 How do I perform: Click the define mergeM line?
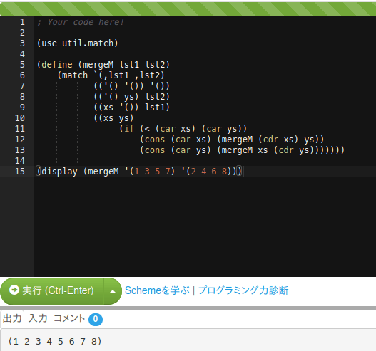tap(103, 65)
